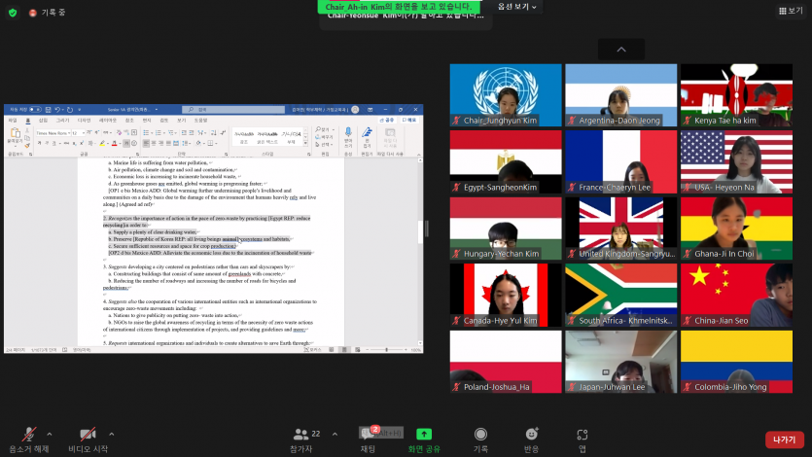Click Format Painter icon in Word
812x457 pixels.
point(27,146)
